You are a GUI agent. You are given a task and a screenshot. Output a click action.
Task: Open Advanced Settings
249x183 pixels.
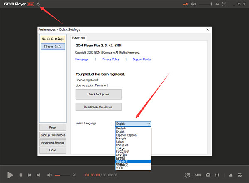pos(53,143)
